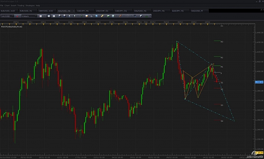Select the crosshair cursor tool
This screenshot has height=159, width=264.
coord(74,16)
